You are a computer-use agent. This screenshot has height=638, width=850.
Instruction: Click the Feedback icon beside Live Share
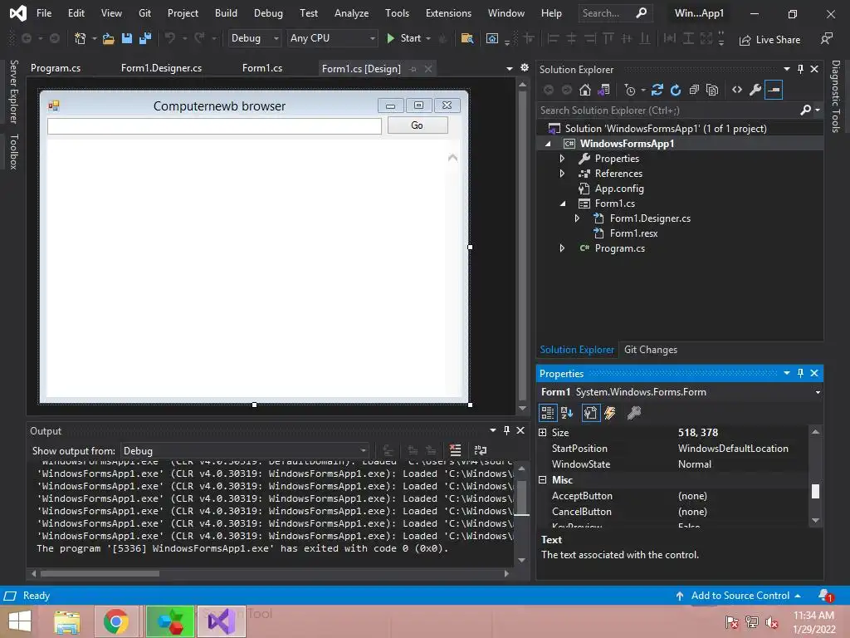pyautogui.click(x=827, y=39)
